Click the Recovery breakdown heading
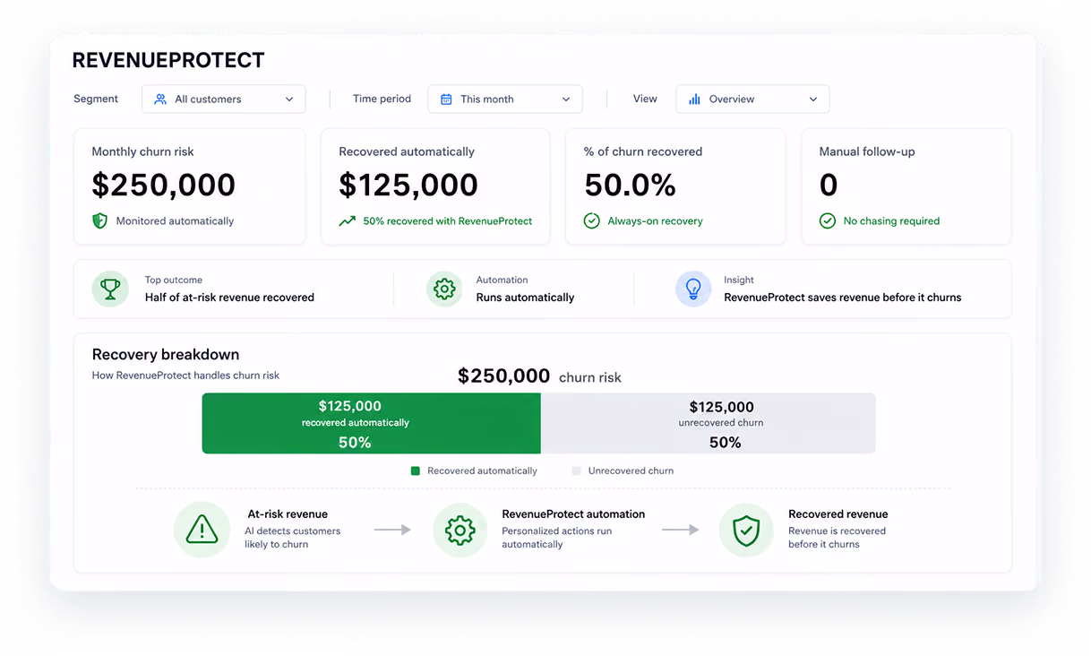 (x=166, y=355)
